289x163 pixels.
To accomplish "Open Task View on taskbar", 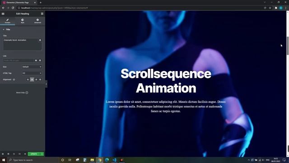I will (x=70, y=160).
